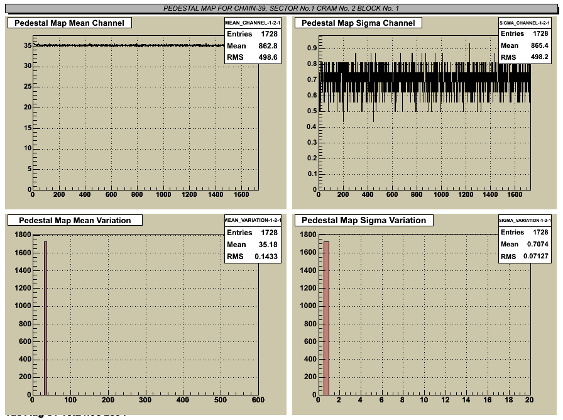Click x-axis label 10 in Sigma Variation plot
The width and height of the screenshot is (563, 420).
[424, 399]
